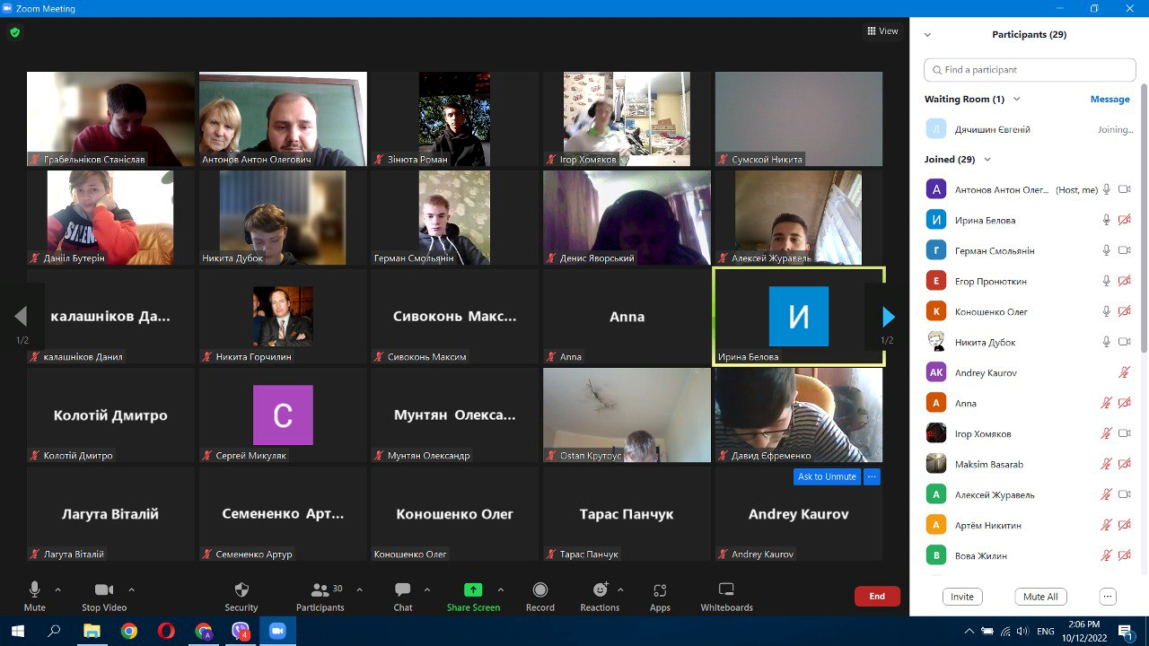Image resolution: width=1149 pixels, height=646 pixels.
Task: Expand the arrow next to Reactions
Action: pyautogui.click(x=620, y=589)
